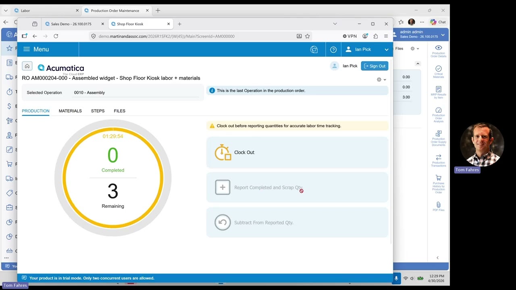Click the Clock Out stopwatch tile
This screenshot has width=516, height=290.
297,152
